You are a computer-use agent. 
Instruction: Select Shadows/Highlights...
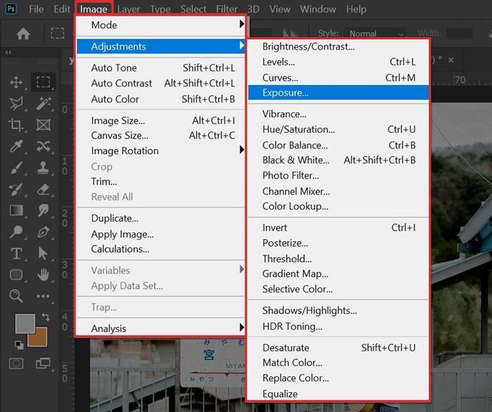pyautogui.click(x=338, y=310)
